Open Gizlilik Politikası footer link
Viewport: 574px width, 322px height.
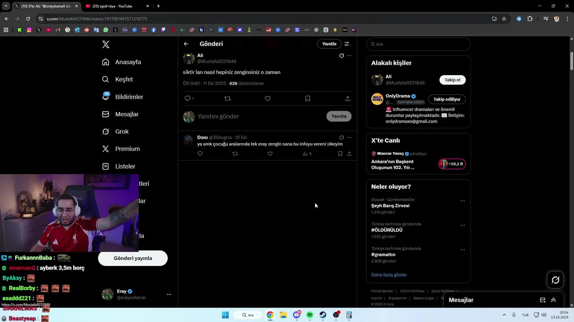pyautogui.click(x=412, y=291)
